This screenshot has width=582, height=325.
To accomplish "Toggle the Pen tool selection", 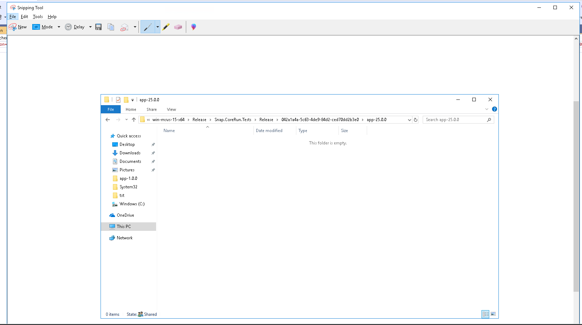I will (148, 27).
